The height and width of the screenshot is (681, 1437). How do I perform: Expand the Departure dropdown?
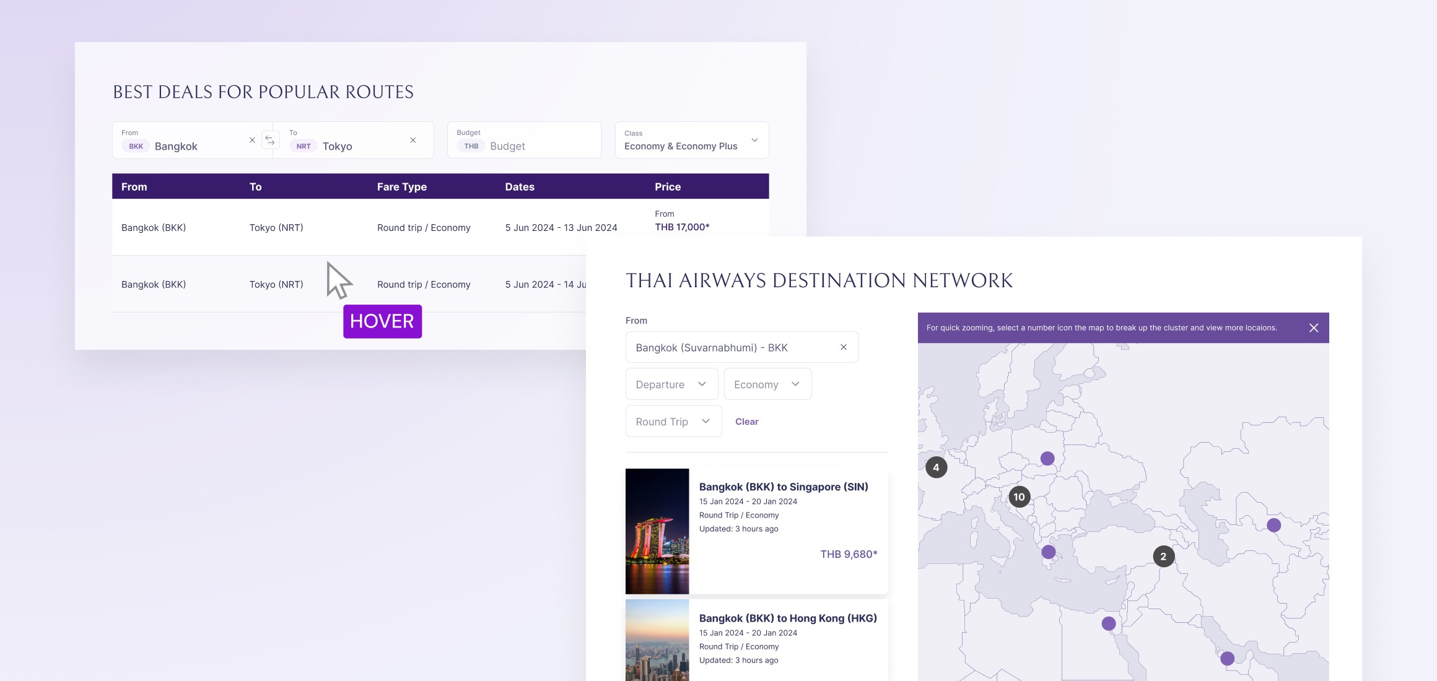point(671,384)
